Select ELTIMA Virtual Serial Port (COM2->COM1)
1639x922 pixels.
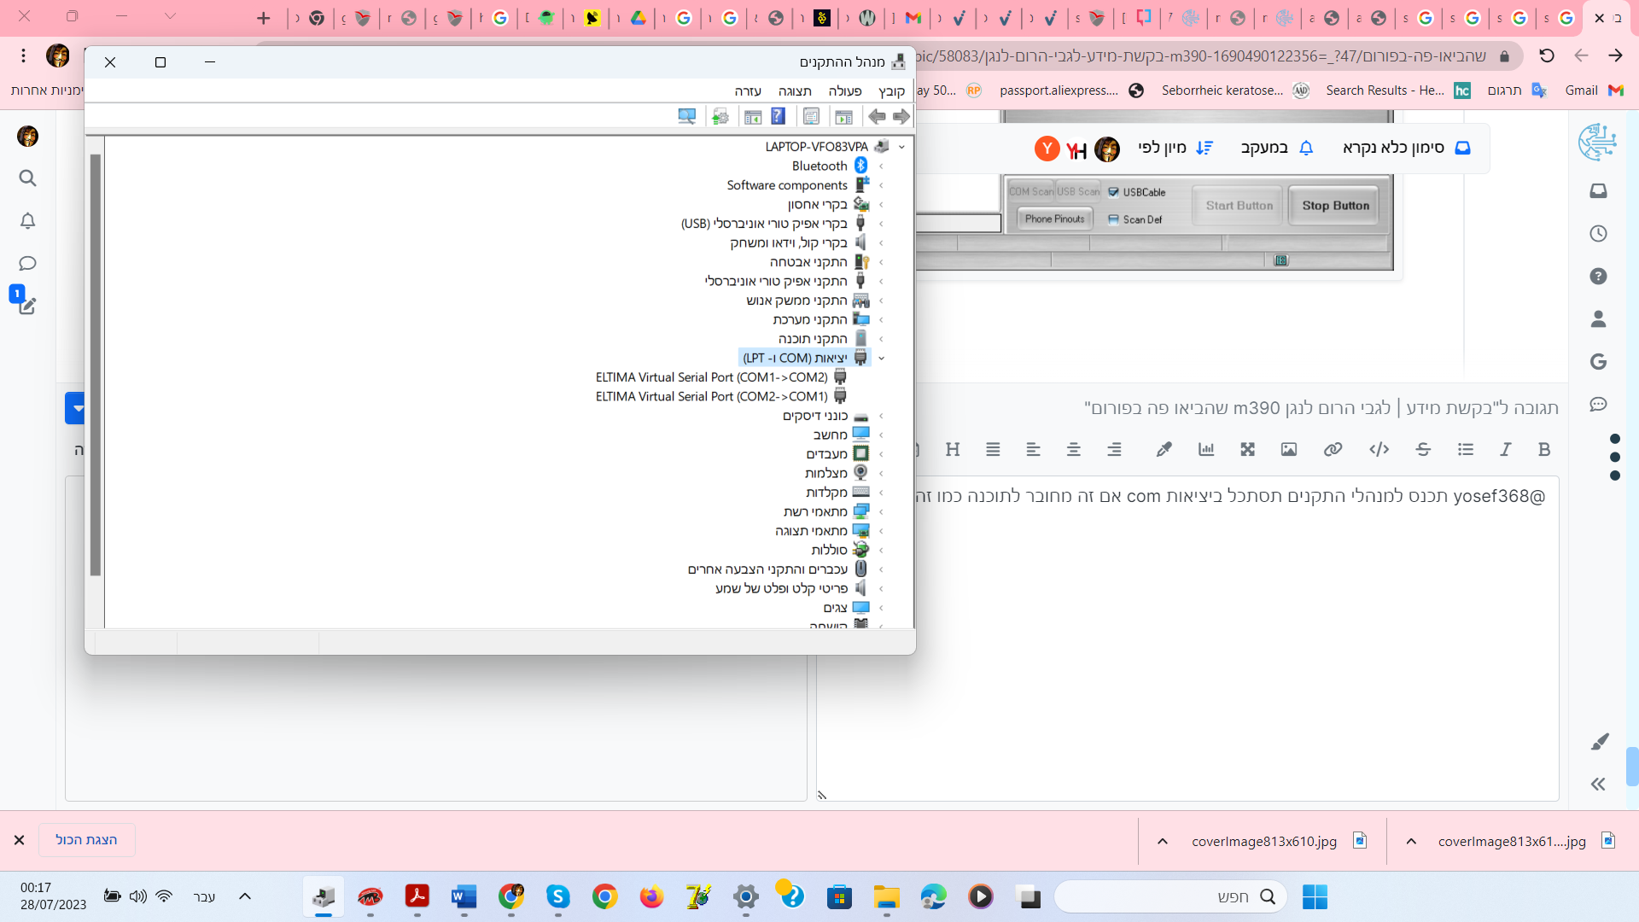(721, 397)
